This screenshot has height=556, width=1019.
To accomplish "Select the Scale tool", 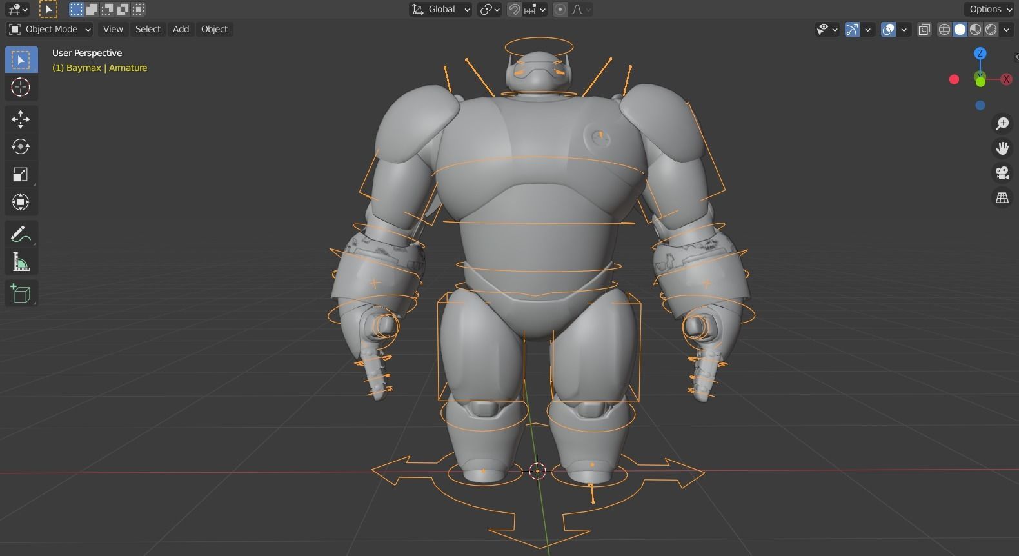I will click(21, 174).
